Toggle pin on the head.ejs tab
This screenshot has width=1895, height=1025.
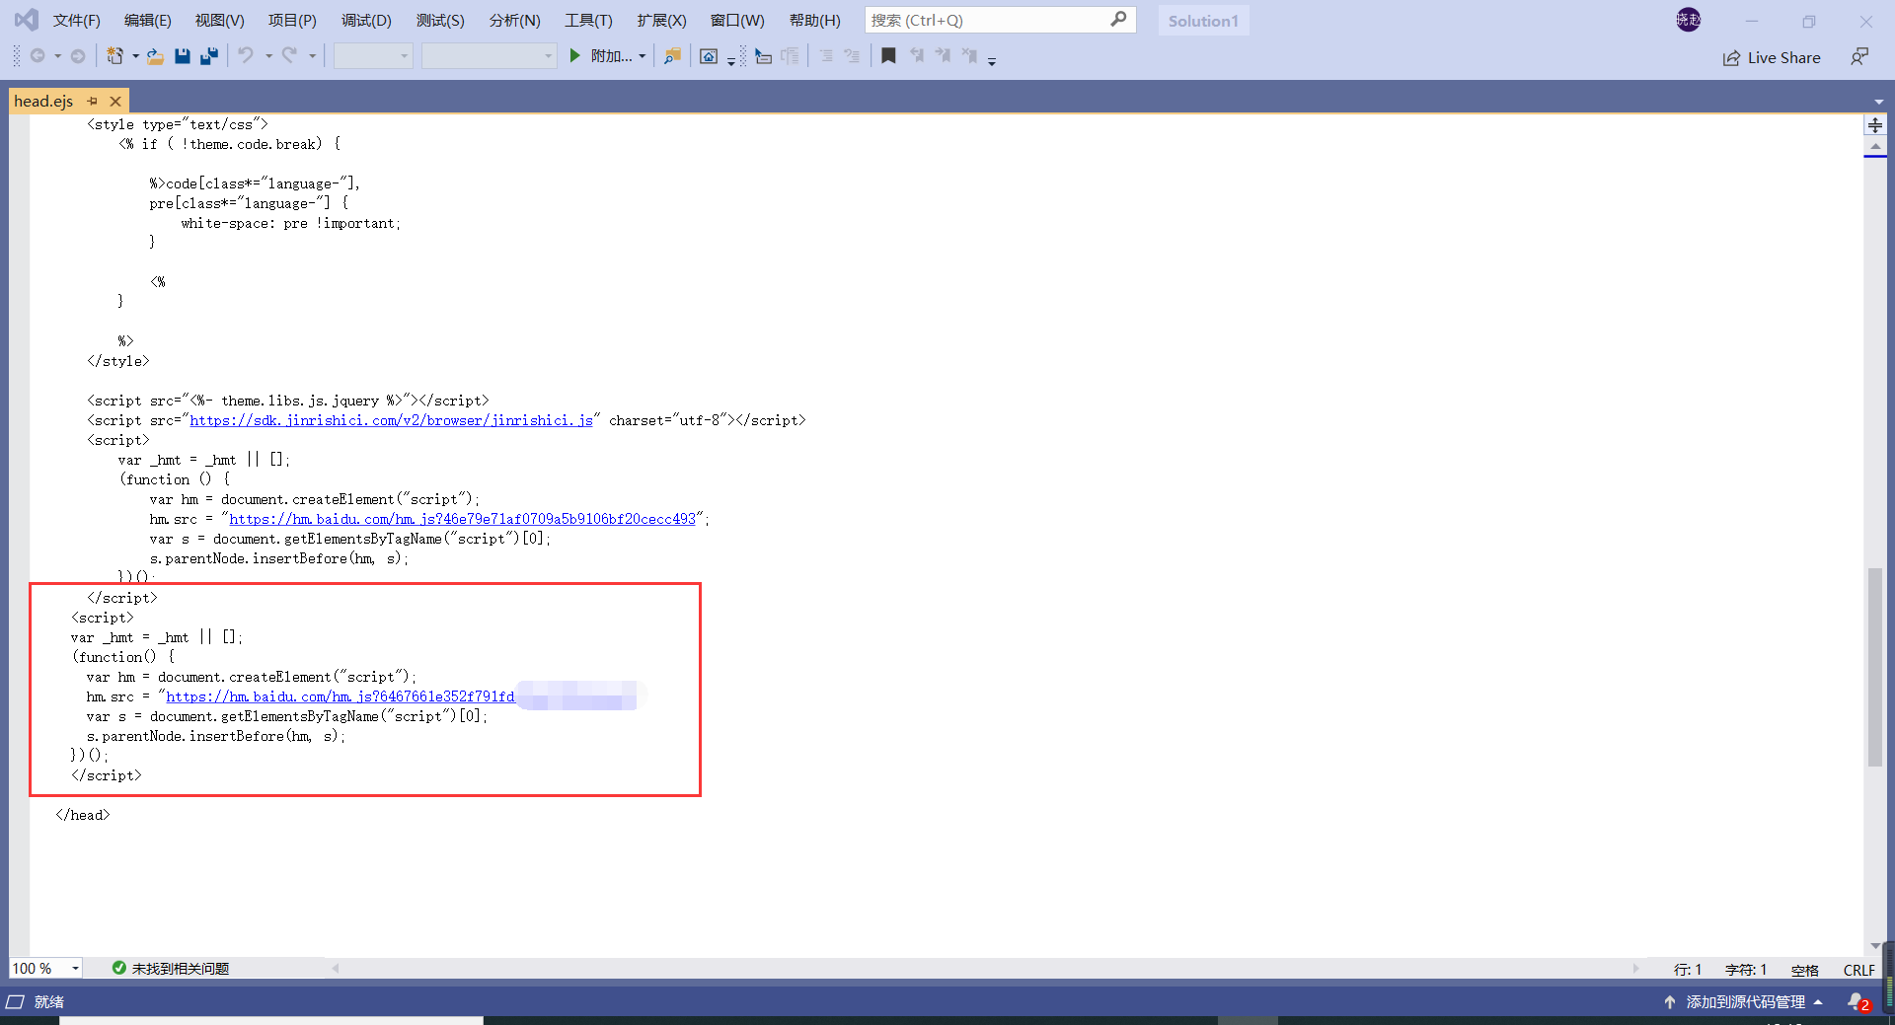(93, 101)
